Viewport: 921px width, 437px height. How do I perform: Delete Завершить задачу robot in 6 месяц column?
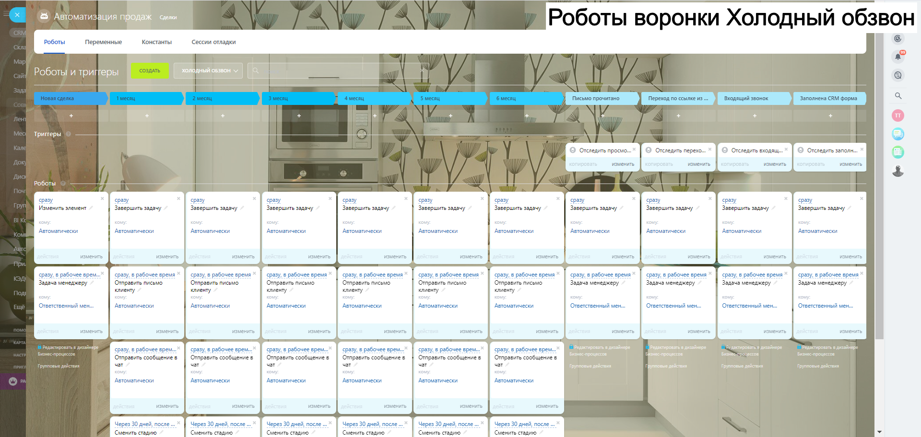[x=558, y=198]
